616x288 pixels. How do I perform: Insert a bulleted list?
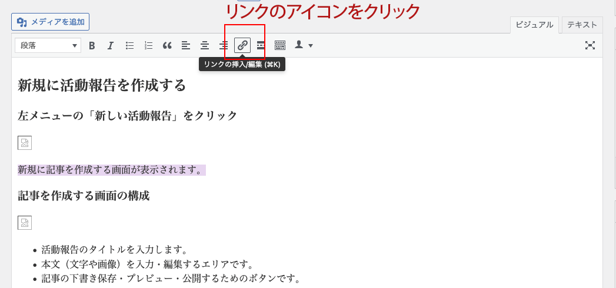129,45
